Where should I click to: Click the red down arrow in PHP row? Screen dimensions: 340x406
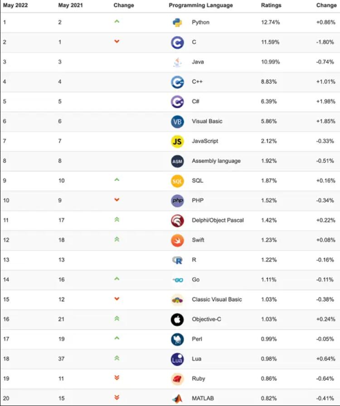pos(117,200)
